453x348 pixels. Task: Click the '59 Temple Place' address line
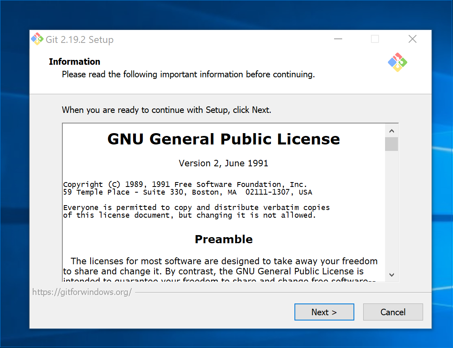(188, 192)
